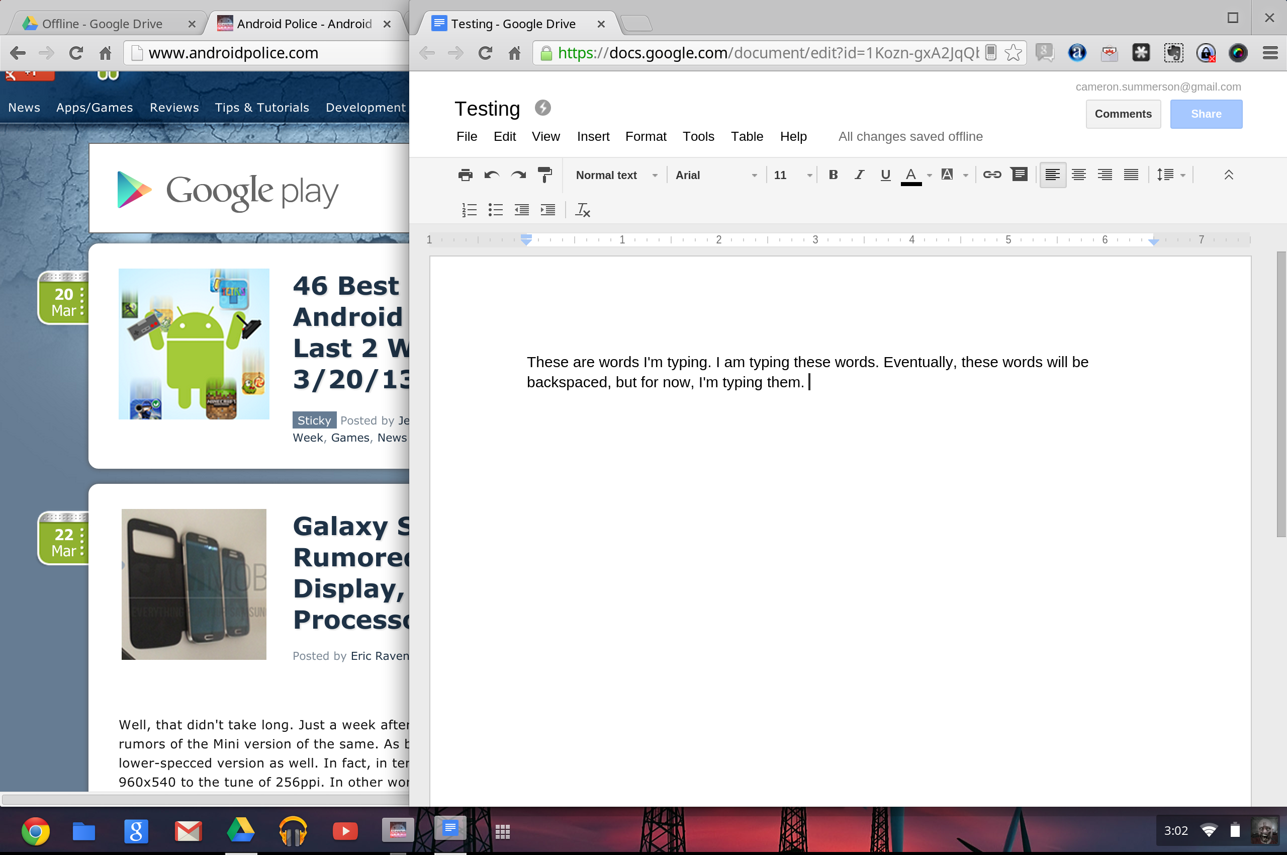Open the Normal text style dropdown
Viewport: 1287px width, 855px height.
(616, 175)
